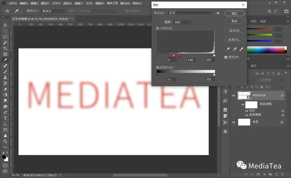Swap foreground and background colors
291x178 pixels.
pyautogui.click(x=7, y=152)
